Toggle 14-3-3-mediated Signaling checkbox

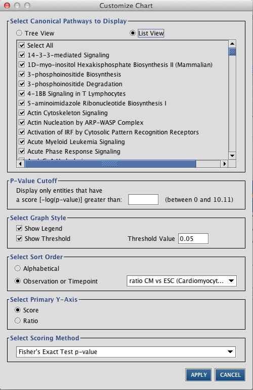(x=22, y=55)
